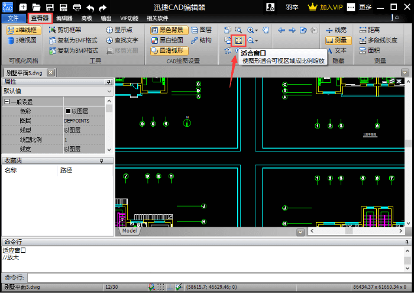This screenshot has width=414, height=293.
Task: Click the Undo arrow in title bar
Action: pos(90,8)
